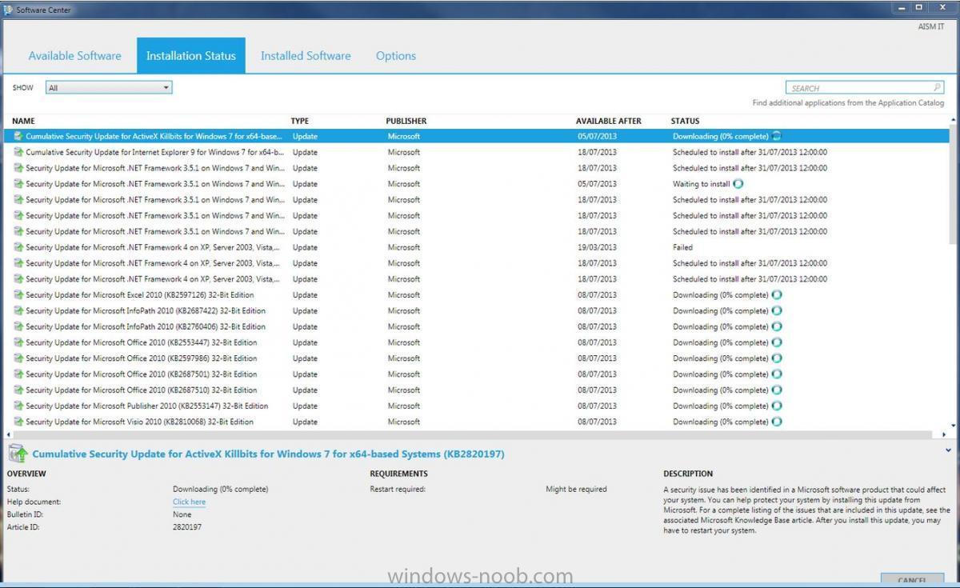Click the 19/03/2013 available-after date
Screen dimensions: 960x588
[x=598, y=247]
